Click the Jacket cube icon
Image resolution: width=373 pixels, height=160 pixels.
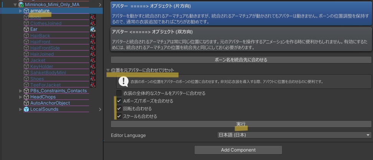pyautogui.click(x=26, y=60)
